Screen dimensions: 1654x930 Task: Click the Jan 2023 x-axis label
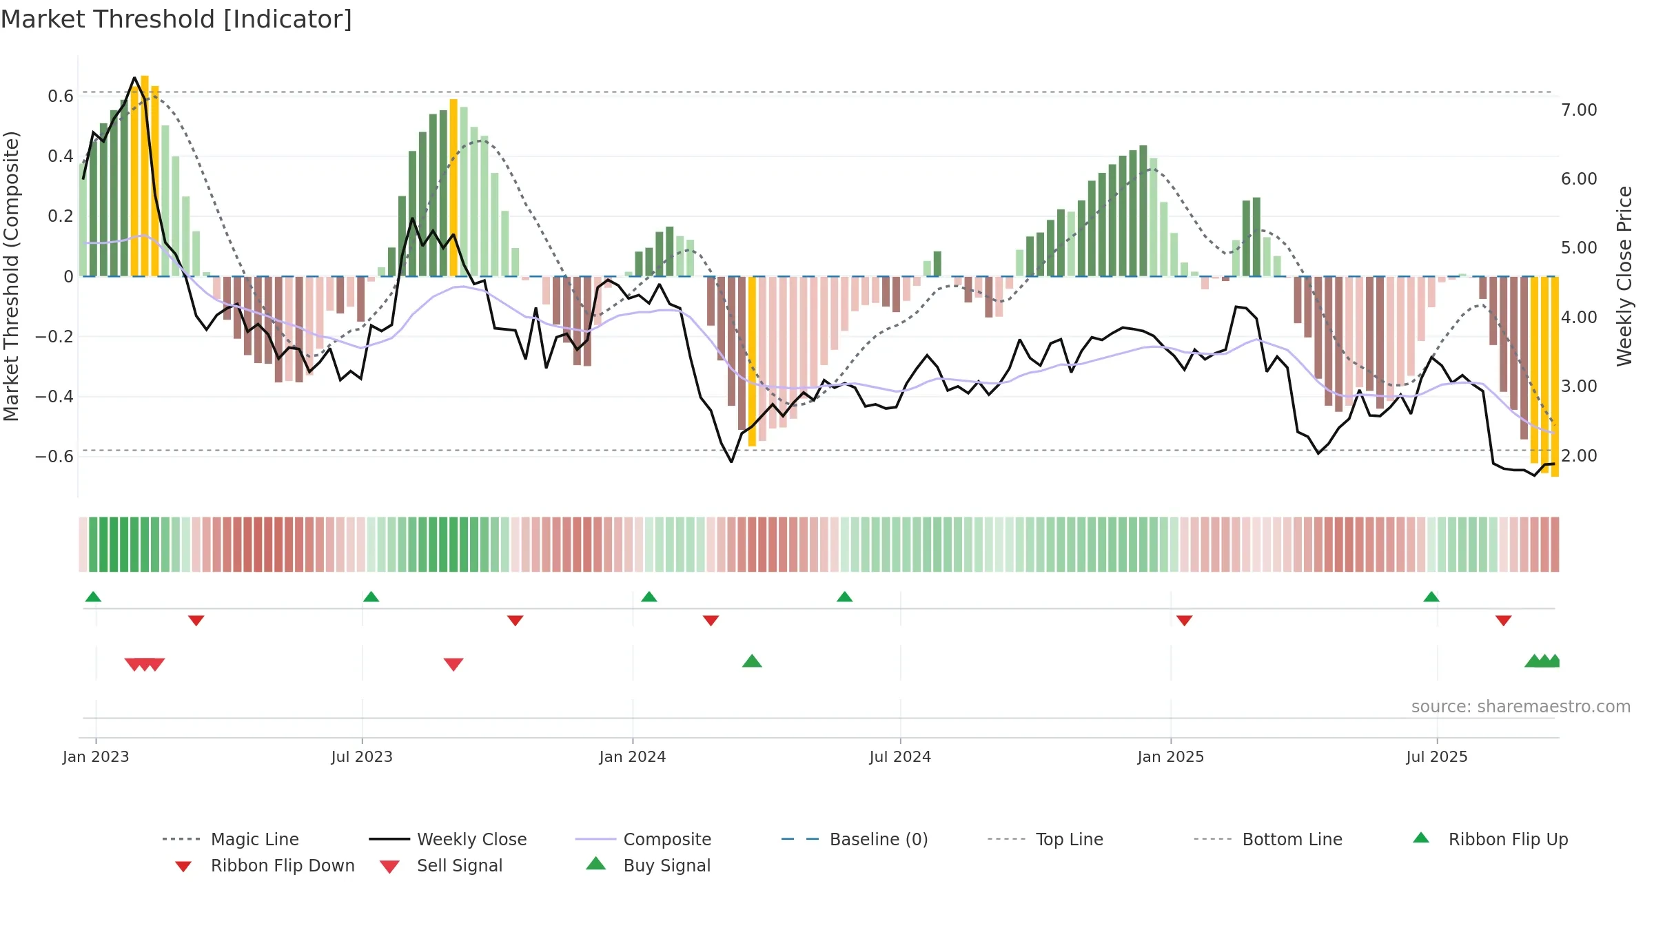96,756
